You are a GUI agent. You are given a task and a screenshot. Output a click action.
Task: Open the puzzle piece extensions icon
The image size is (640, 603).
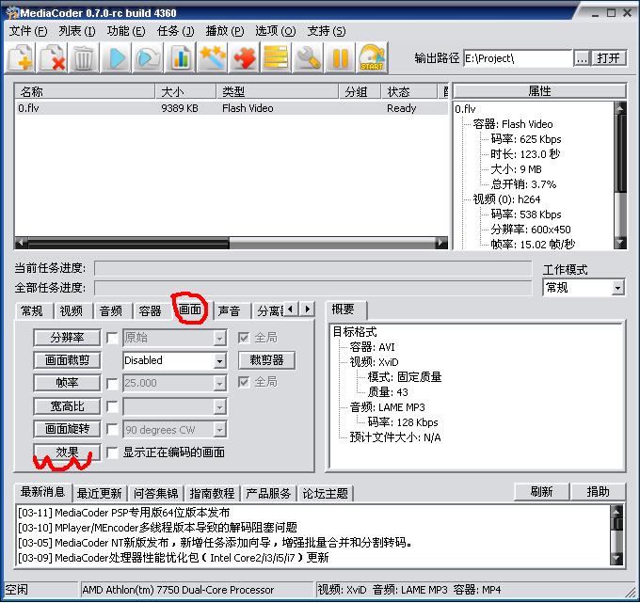(x=244, y=58)
